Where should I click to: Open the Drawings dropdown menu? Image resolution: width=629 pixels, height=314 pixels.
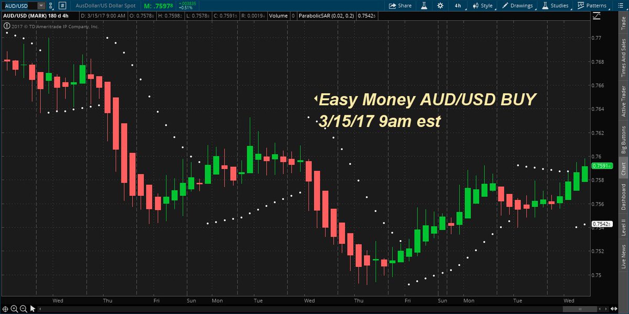click(519, 6)
